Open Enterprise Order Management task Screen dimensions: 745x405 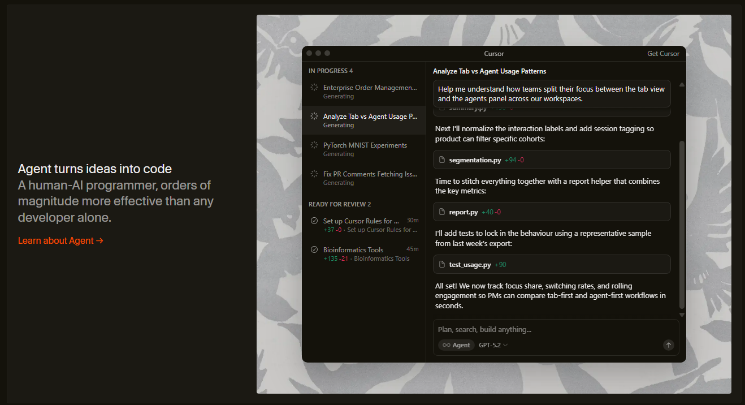(363, 91)
